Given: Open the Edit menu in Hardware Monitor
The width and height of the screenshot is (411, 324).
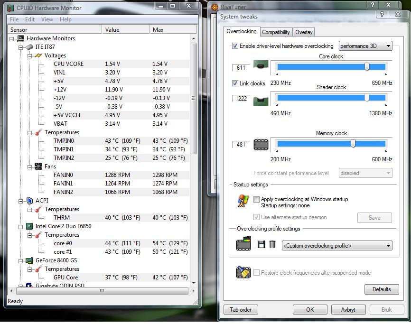Looking at the screenshot, I should tap(30, 19).
